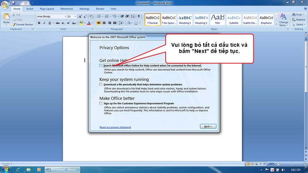The height and width of the screenshot is (173, 308).
Task: Center the text alignment
Action: coord(104,23)
